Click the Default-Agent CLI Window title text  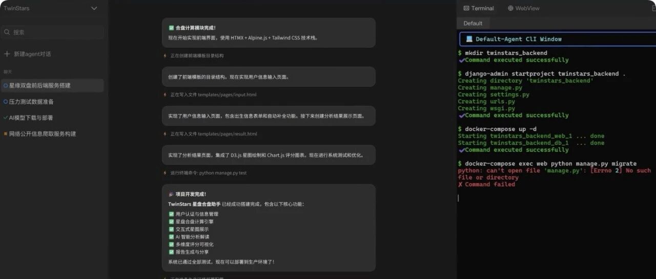point(519,39)
